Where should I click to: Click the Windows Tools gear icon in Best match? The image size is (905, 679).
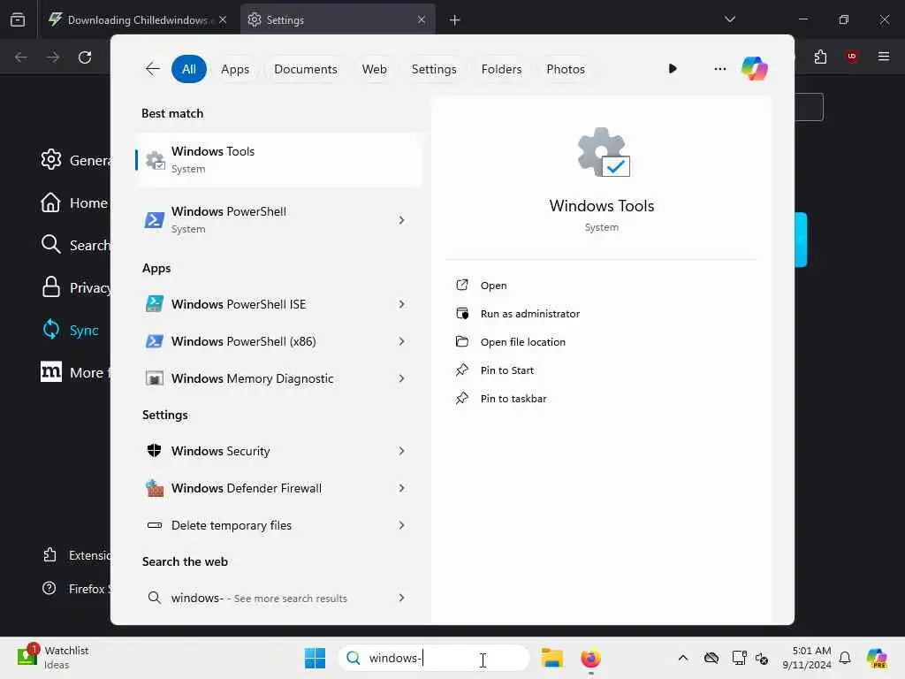point(155,160)
